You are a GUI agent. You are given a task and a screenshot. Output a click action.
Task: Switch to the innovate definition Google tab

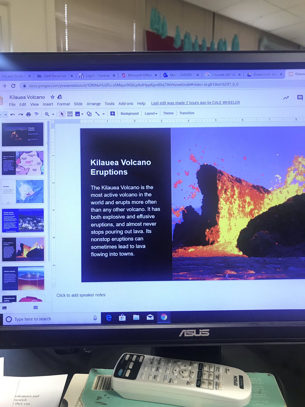click(223, 75)
